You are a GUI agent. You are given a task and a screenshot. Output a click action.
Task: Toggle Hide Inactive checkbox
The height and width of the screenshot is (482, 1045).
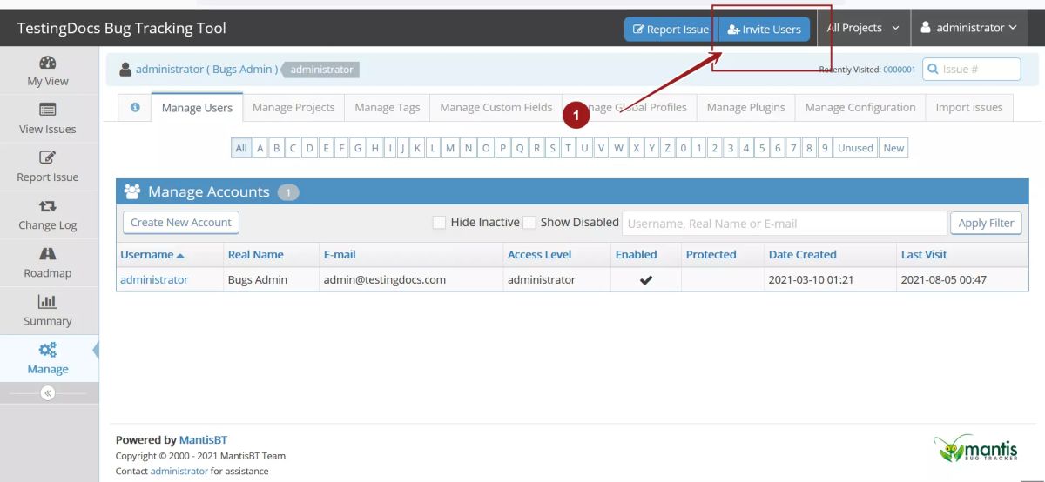click(440, 223)
